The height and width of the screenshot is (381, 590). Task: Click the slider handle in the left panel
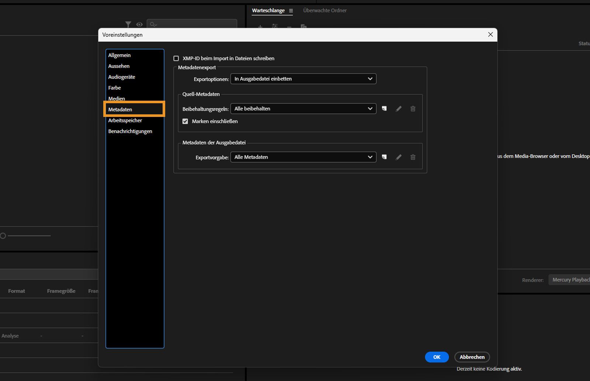coord(3,236)
